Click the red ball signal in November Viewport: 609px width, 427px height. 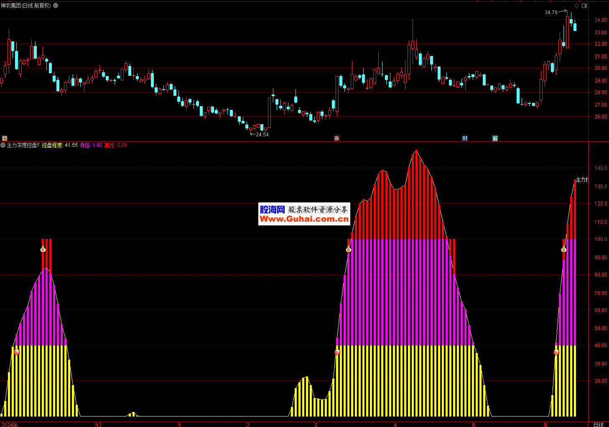click(17, 352)
